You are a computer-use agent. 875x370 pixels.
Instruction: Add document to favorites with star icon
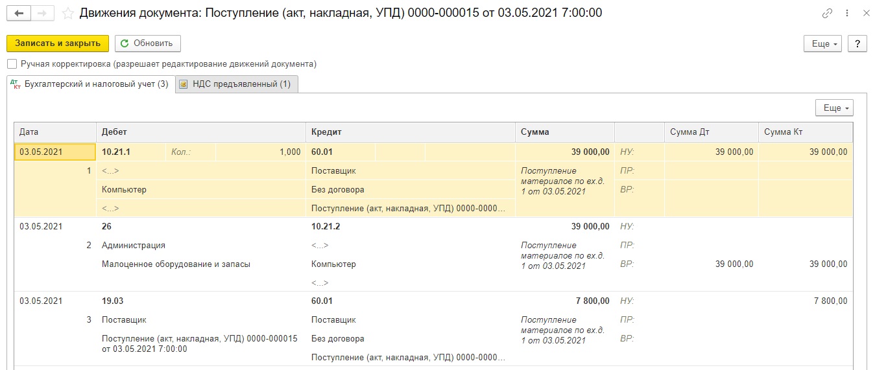point(67,13)
